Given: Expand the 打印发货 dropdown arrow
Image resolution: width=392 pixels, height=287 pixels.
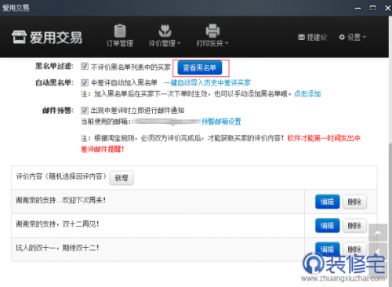Looking at the screenshot, I should (x=227, y=43).
